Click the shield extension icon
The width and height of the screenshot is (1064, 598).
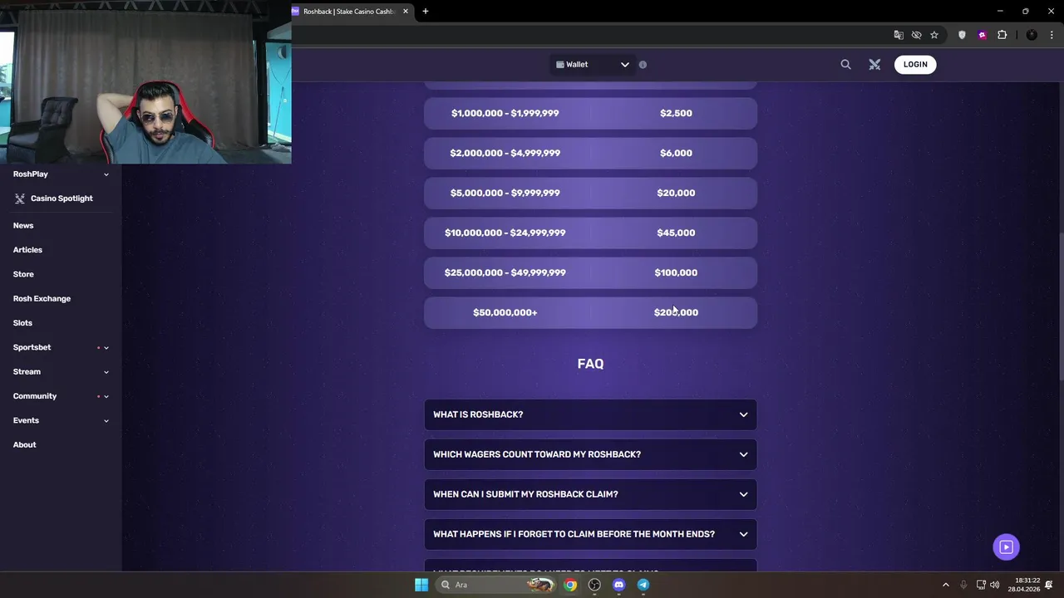click(x=963, y=35)
